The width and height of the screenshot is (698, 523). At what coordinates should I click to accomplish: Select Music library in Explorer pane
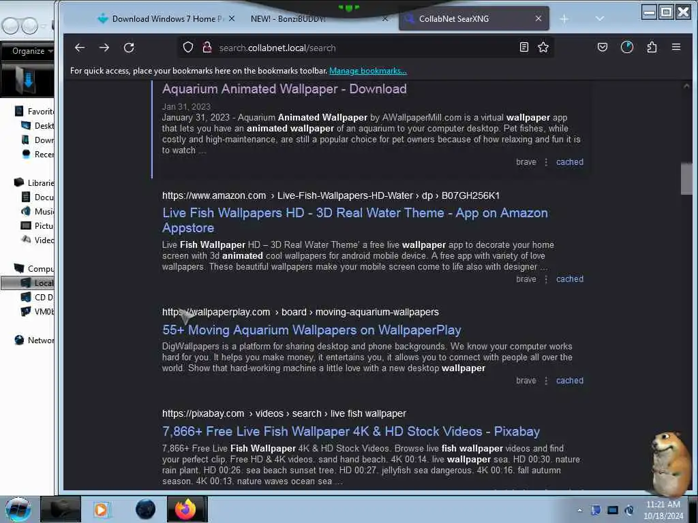pos(37,211)
